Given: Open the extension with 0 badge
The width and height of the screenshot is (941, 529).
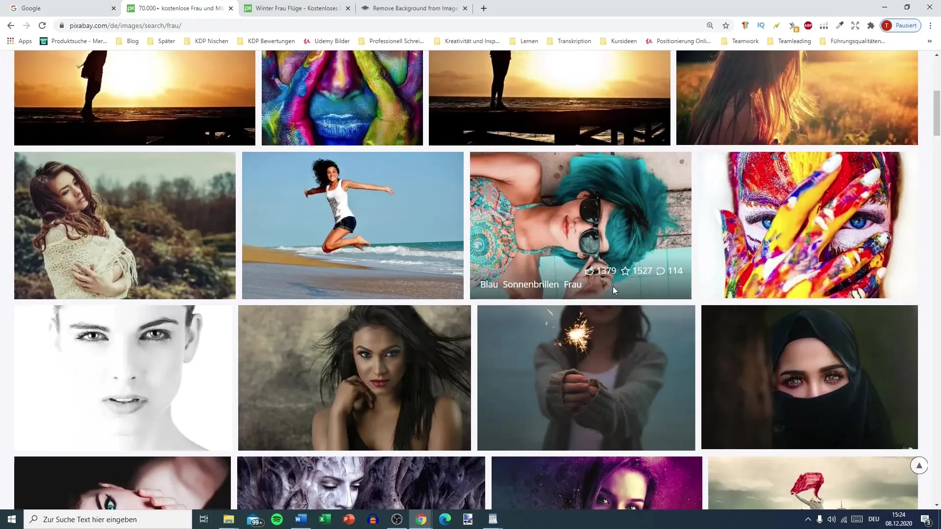Looking at the screenshot, I should click(793, 26).
